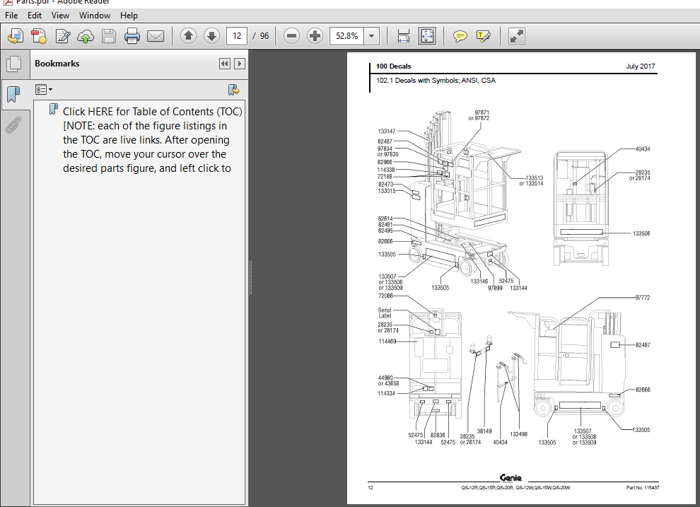The width and height of the screenshot is (700, 507).
Task: Open the Table of Contents bookmark
Action: tap(152, 140)
